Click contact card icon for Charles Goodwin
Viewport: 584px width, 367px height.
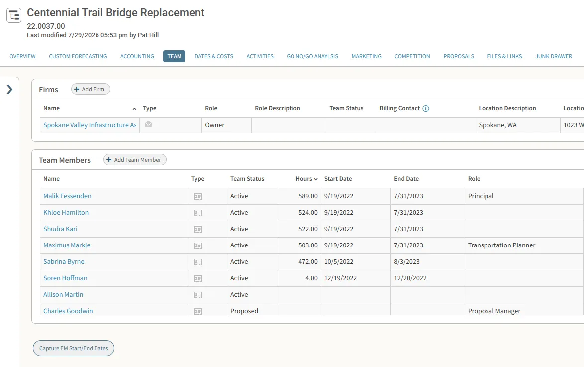[x=198, y=311]
